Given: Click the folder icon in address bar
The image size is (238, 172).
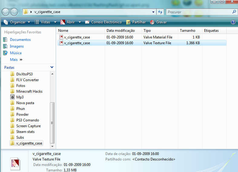Looking at the screenshot, I should pos(25,12).
